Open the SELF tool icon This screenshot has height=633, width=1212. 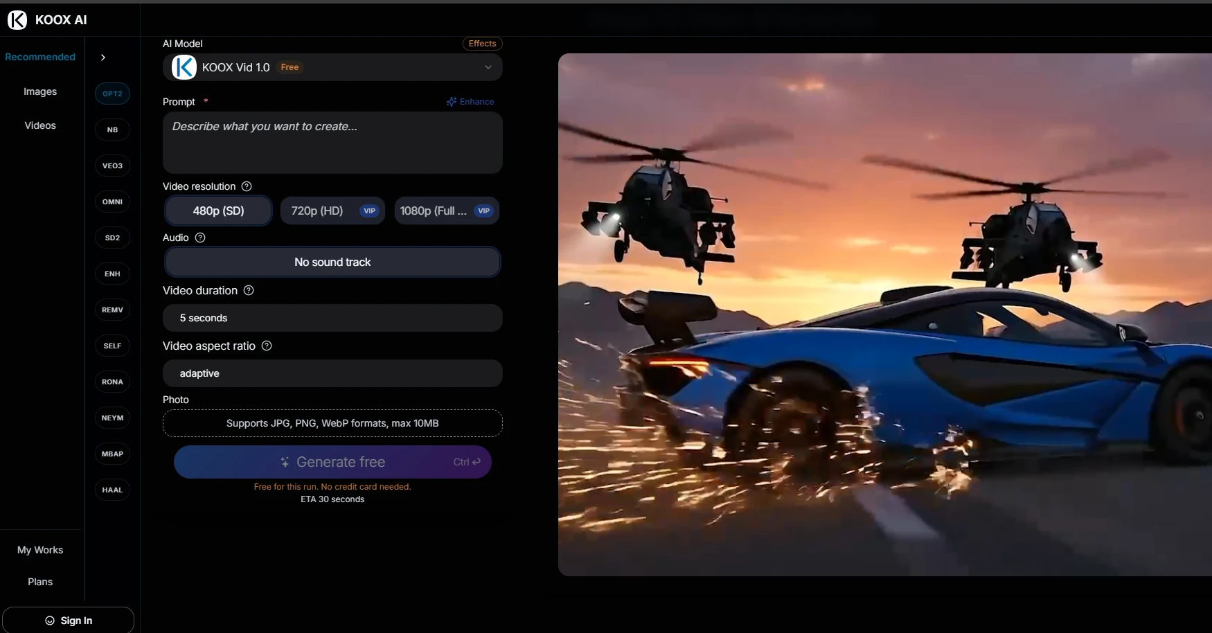(112, 346)
